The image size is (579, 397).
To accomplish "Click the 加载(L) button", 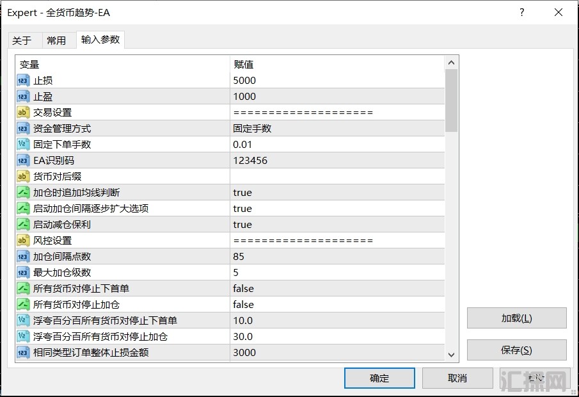I will [x=516, y=318].
